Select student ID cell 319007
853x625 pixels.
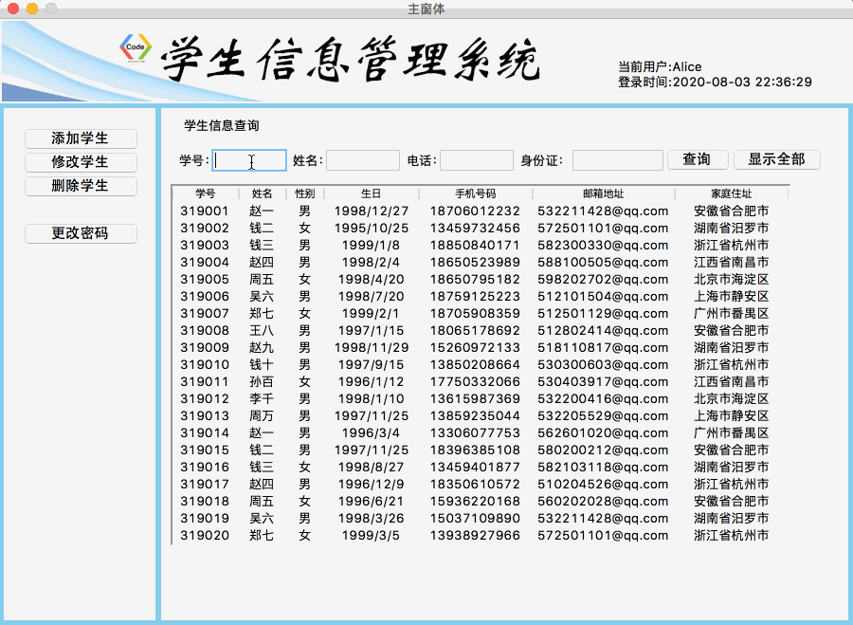(x=205, y=314)
